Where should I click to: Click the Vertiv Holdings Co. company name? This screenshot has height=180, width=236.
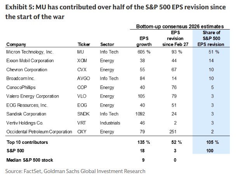tap(25, 123)
